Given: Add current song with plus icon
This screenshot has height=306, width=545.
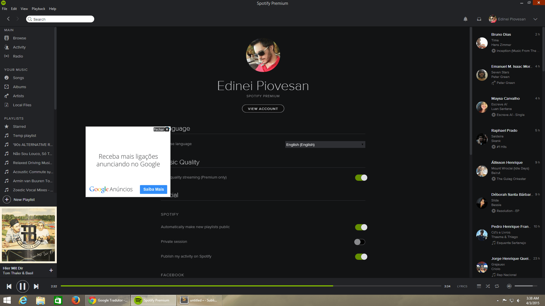Looking at the screenshot, I should (x=51, y=270).
